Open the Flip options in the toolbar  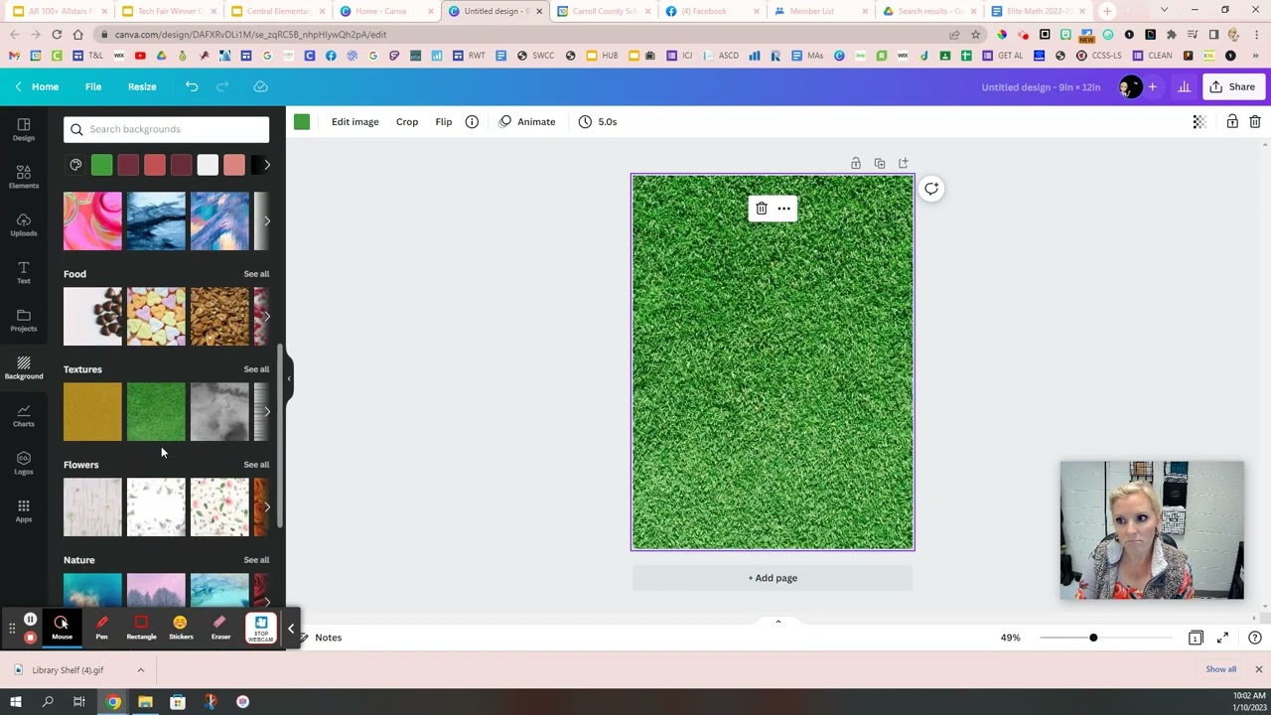(444, 122)
